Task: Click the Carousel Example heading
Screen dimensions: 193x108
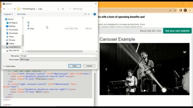Action: [117, 39]
